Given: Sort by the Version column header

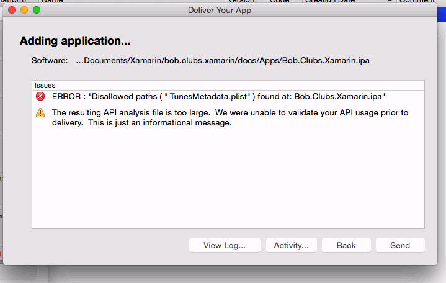Looking at the screenshot, I should [241, 1].
